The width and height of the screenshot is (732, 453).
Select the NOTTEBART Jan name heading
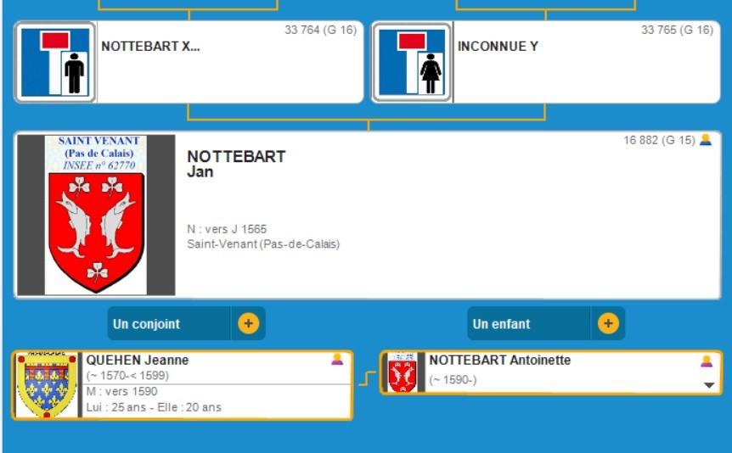point(236,164)
